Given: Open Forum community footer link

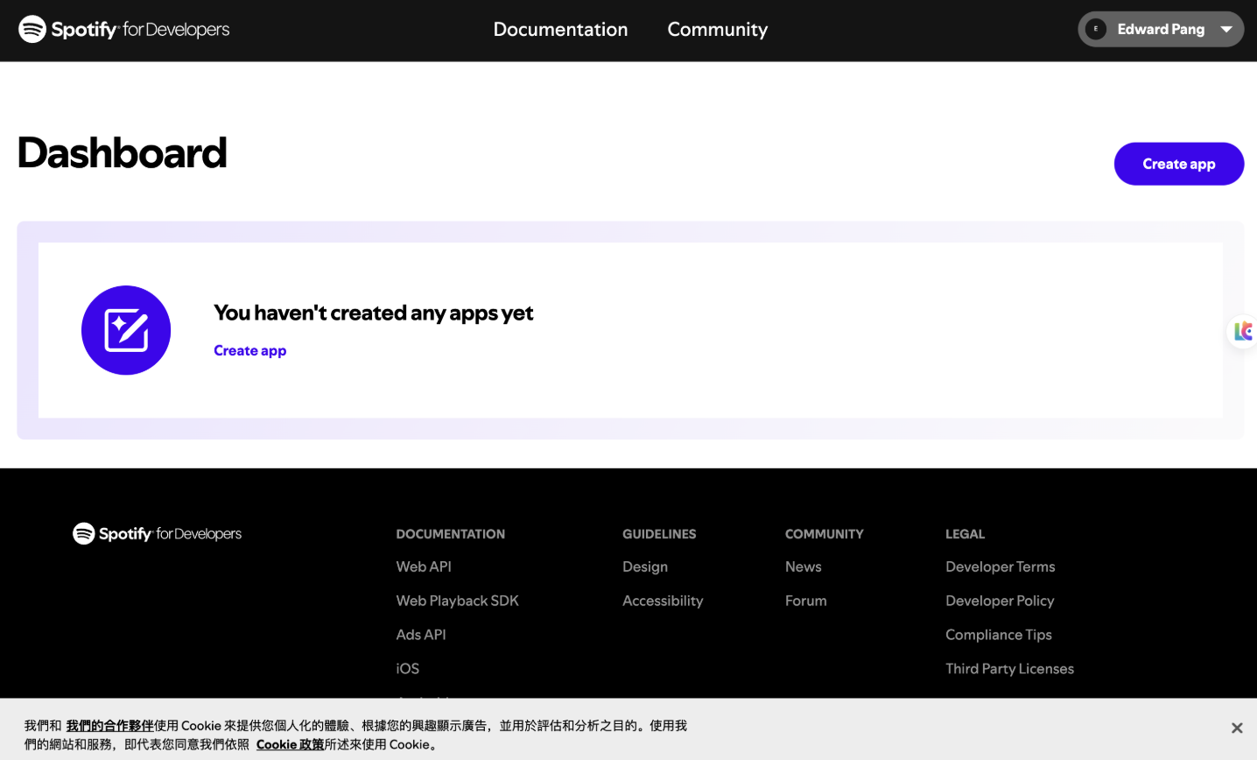Looking at the screenshot, I should pos(805,601).
